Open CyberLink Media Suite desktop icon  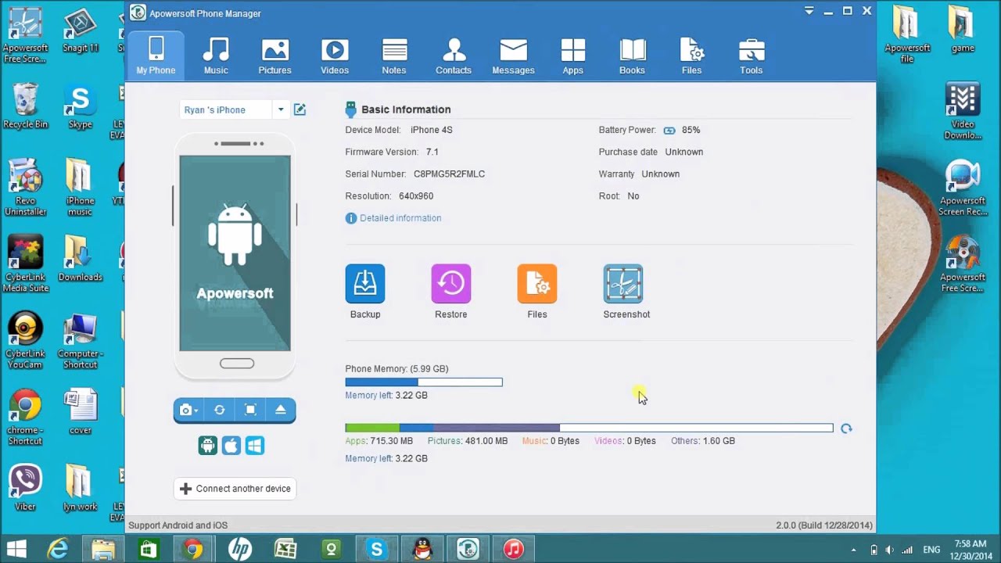[25, 264]
